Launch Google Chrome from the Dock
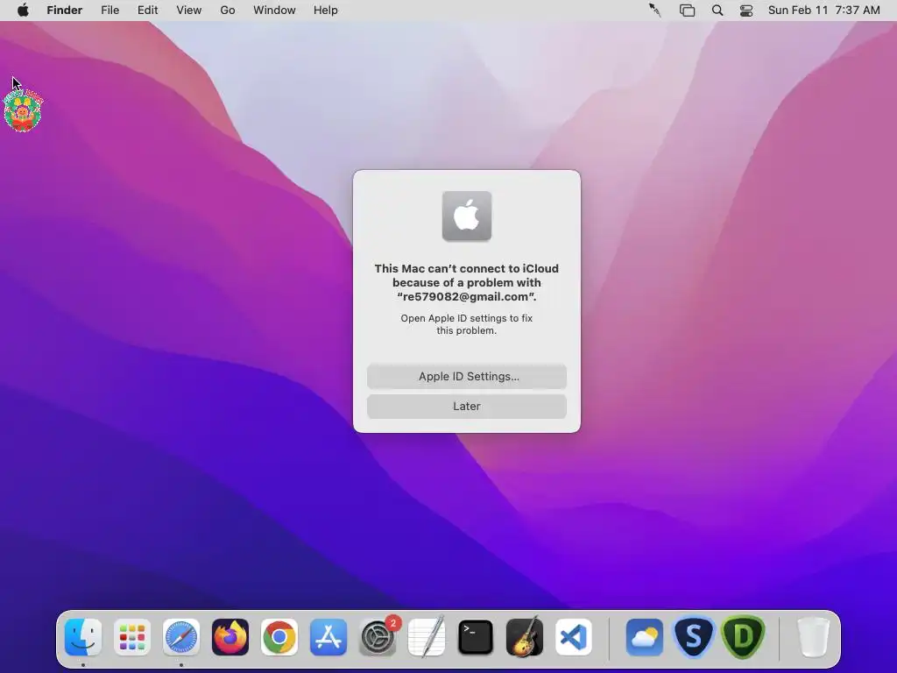897x673 pixels. pyautogui.click(x=279, y=637)
